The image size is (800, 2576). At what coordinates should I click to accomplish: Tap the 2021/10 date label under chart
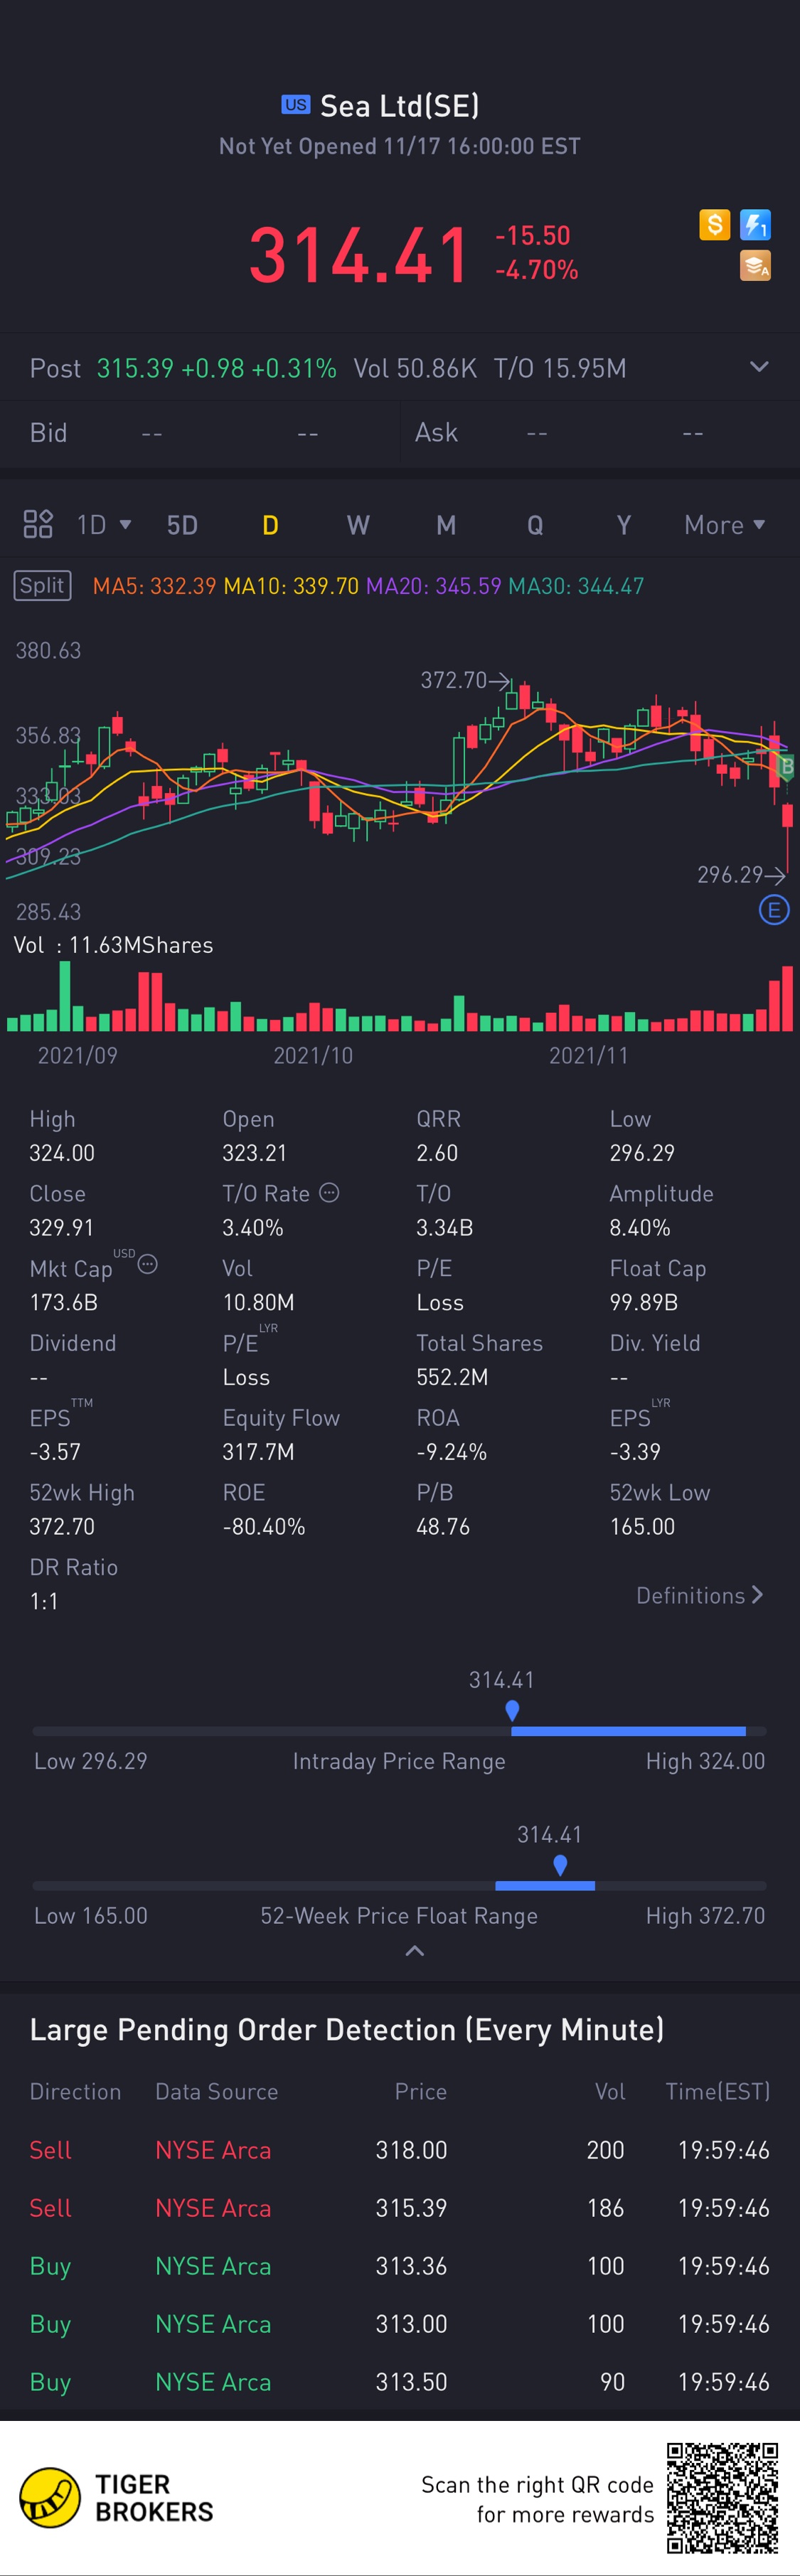(313, 1055)
